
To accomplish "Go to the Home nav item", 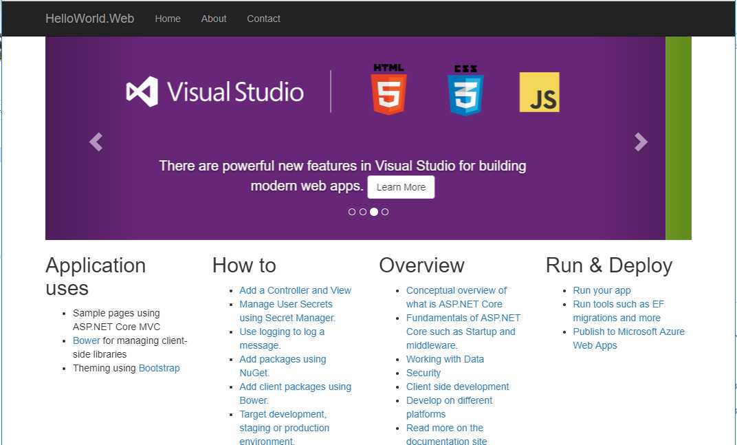I will coord(168,19).
